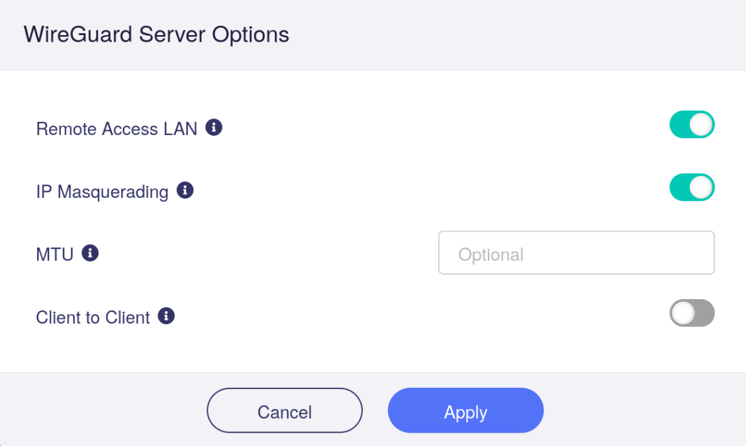Image resolution: width=746 pixels, height=446 pixels.
Task: Open the MTU info icon
Action: pyautogui.click(x=90, y=253)
